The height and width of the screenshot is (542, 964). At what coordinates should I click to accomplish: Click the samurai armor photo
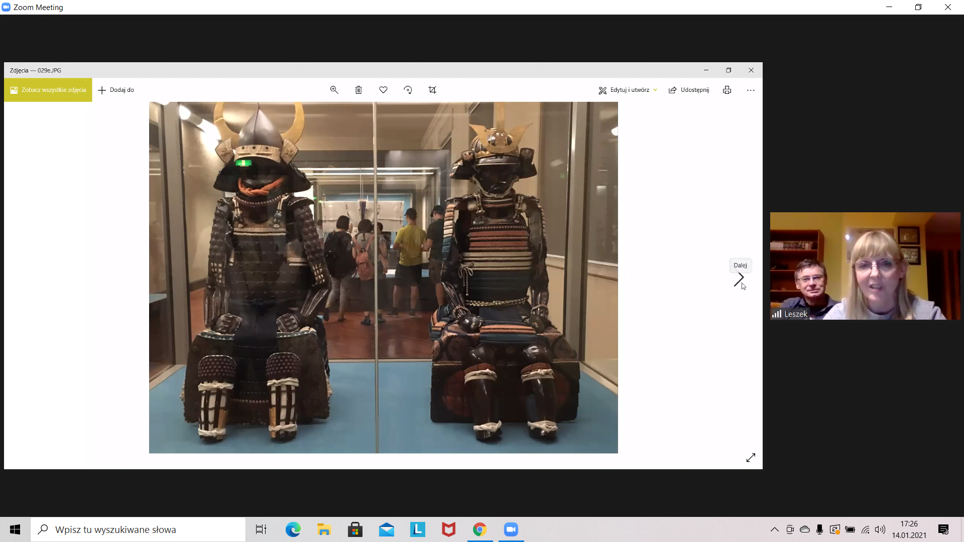[x=383, y=278]
